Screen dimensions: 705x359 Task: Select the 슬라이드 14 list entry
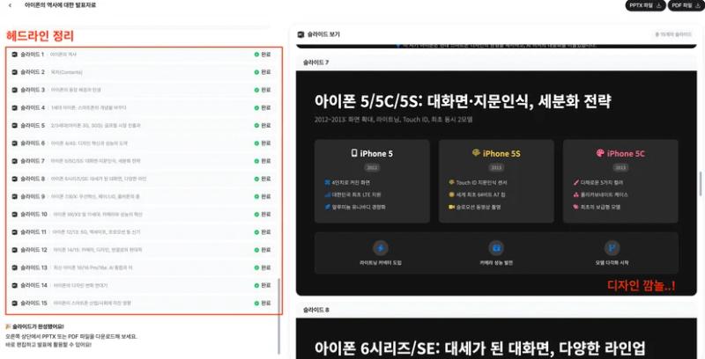142,285
